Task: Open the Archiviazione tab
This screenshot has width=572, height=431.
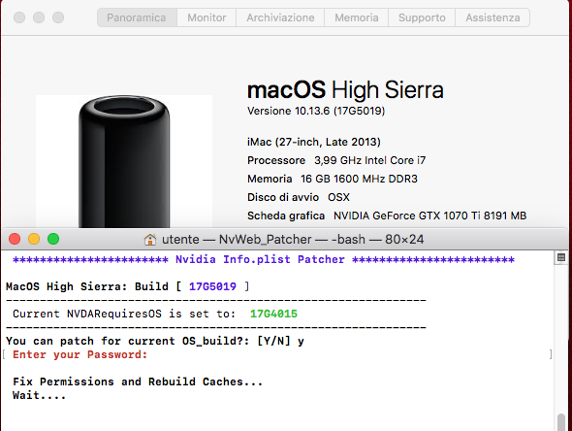Action: pyautogui.click(x=280, y=17)
